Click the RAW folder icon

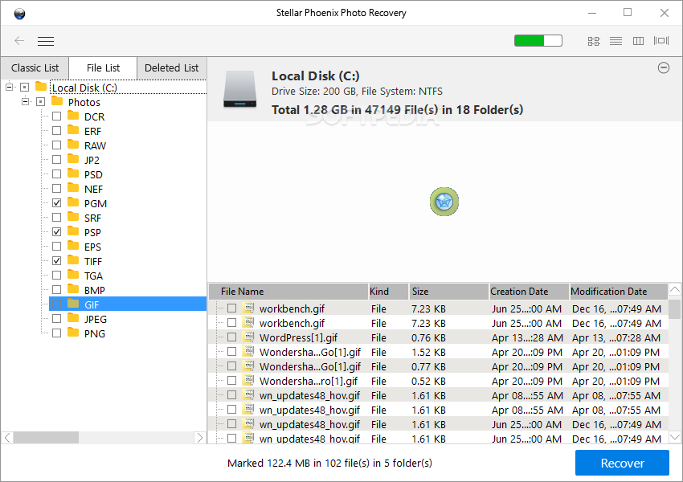[73, 145]
